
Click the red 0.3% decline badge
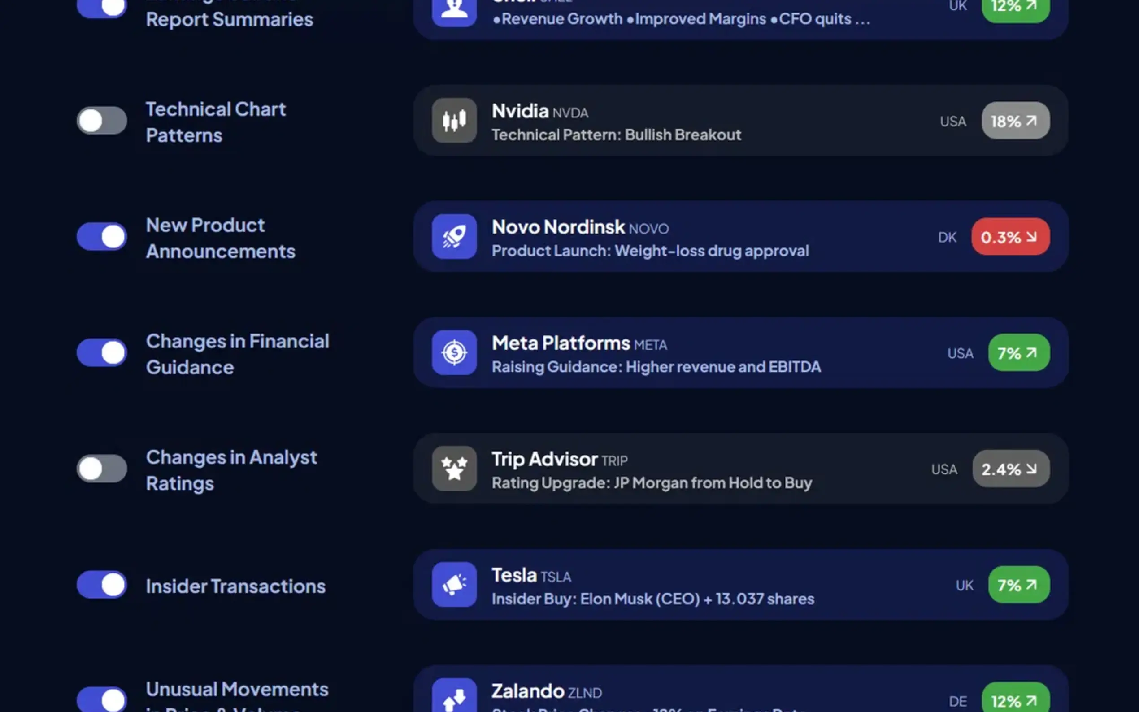coord(1010,237)
